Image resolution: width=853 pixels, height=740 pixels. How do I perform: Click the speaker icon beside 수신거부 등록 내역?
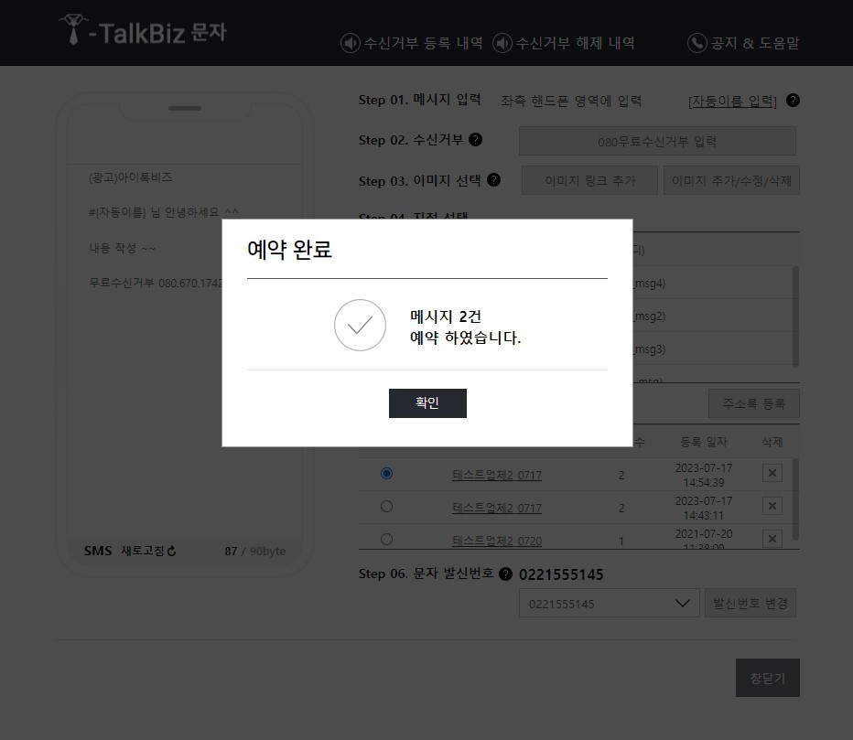(349, 42)
